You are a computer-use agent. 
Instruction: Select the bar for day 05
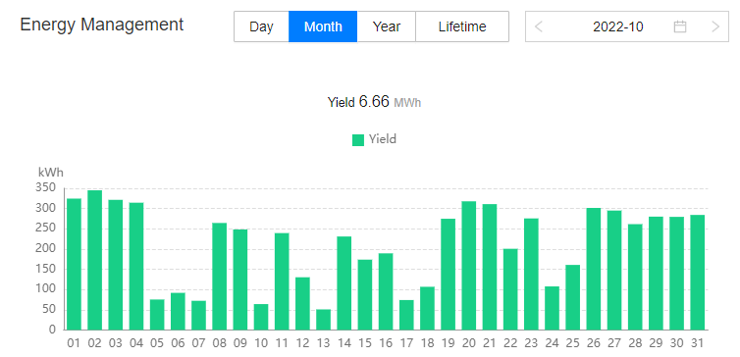157,315
